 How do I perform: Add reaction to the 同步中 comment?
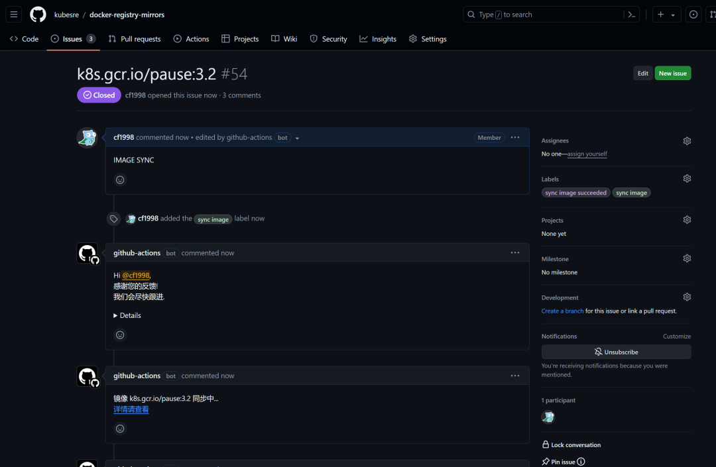(120, 429)
